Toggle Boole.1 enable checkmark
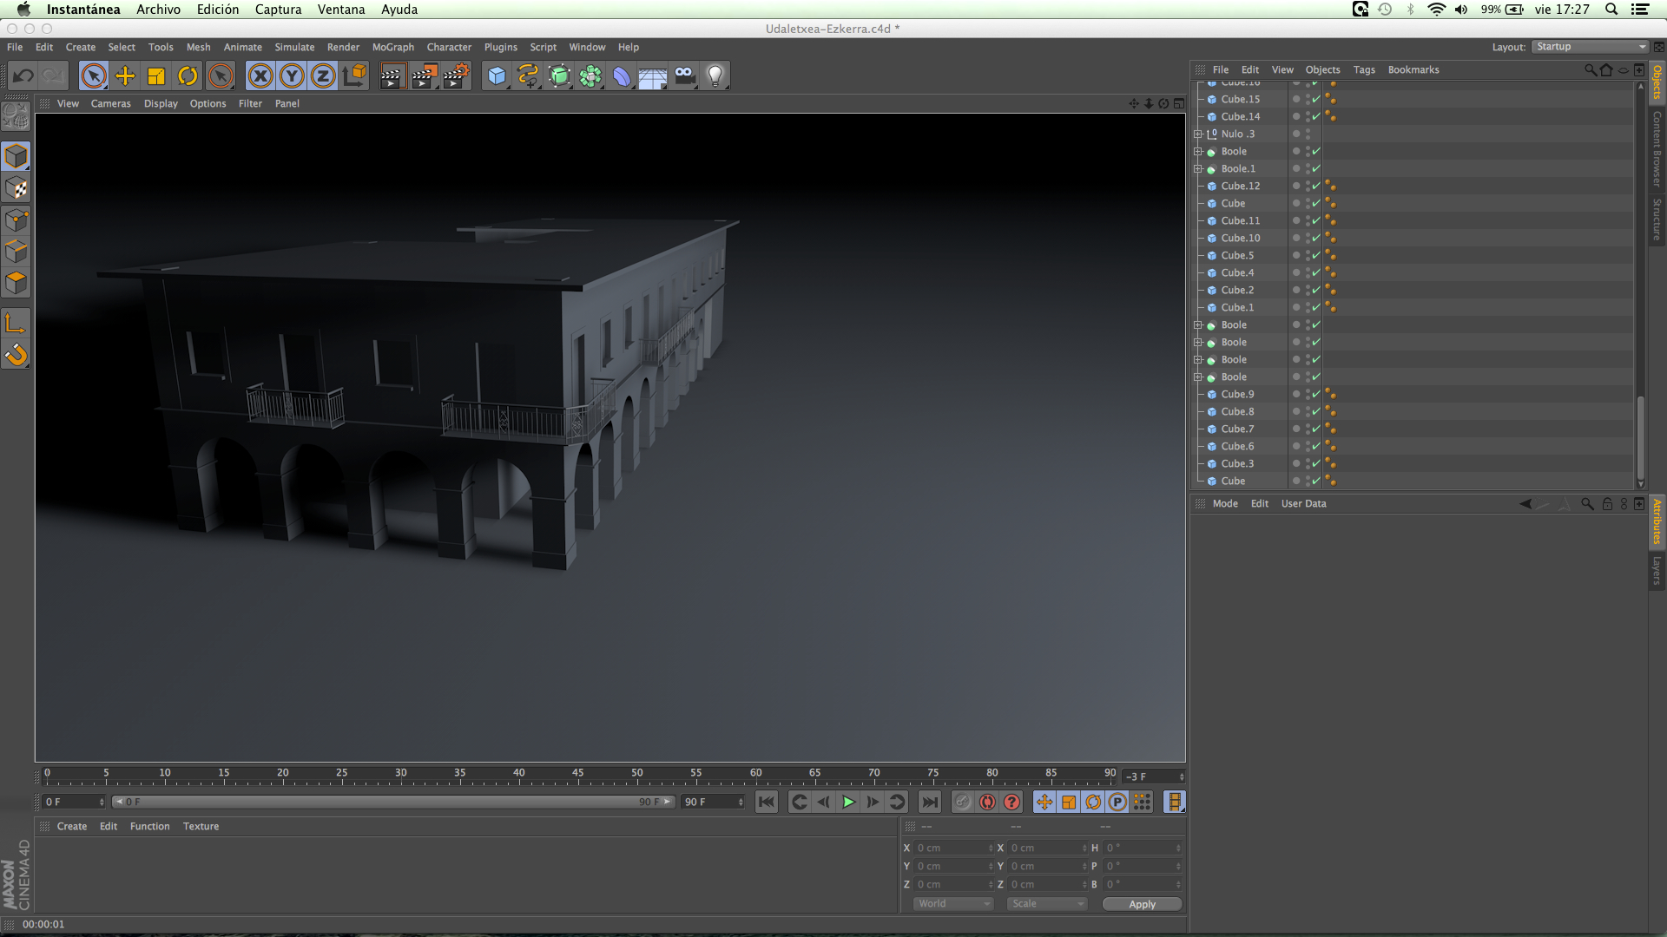 click(x=1316, y=168)
